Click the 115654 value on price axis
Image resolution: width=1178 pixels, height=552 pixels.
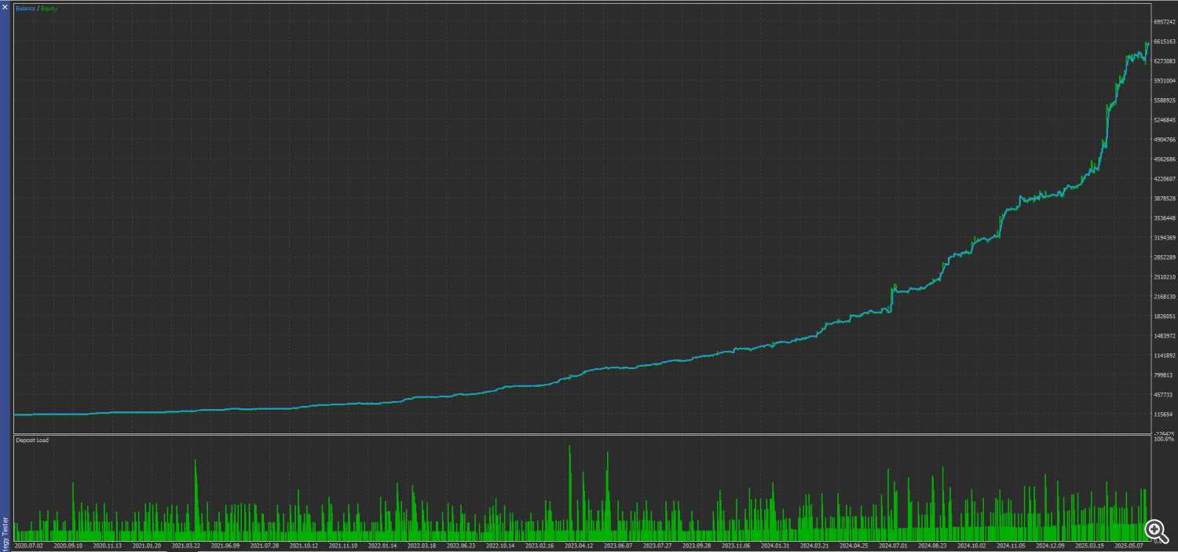point(1164,415)
